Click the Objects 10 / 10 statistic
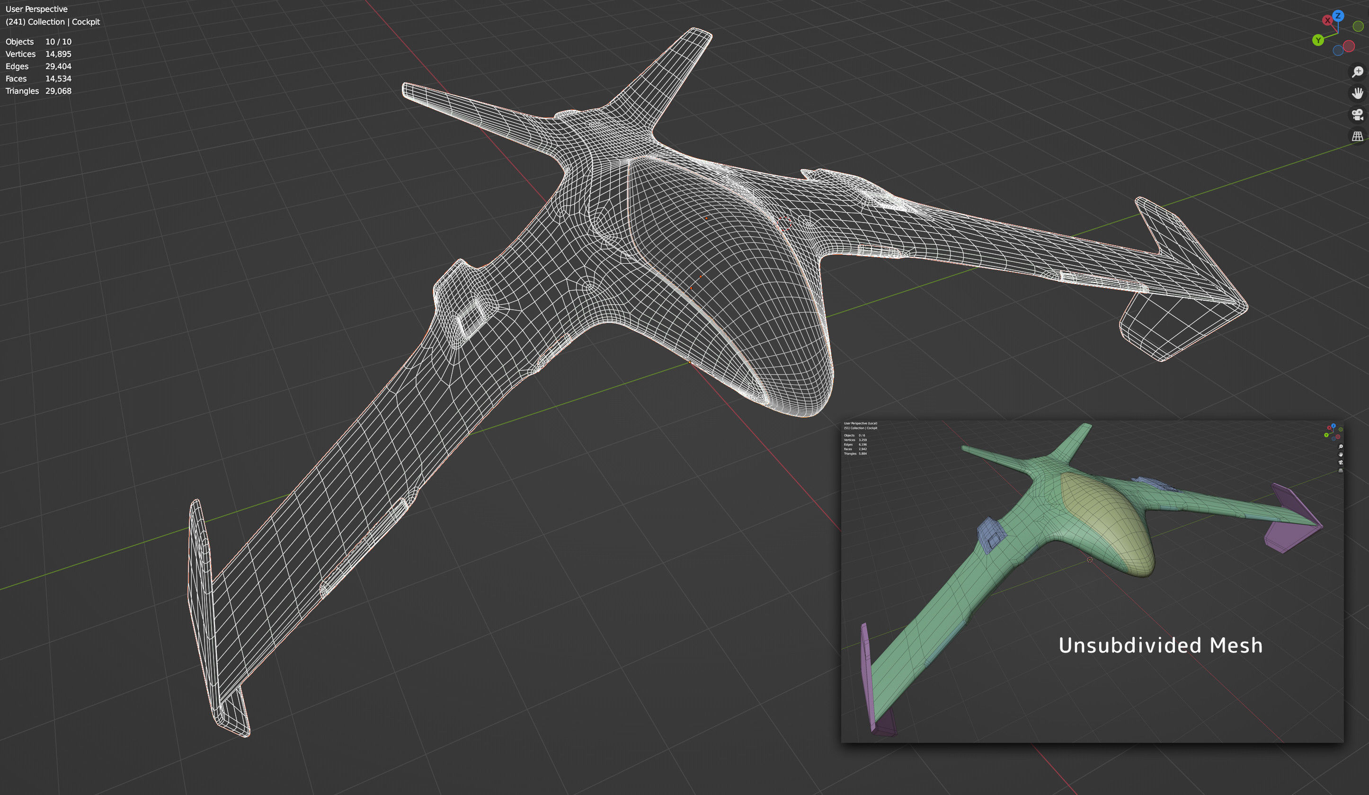This screenshot has width=1369, height=795. pyautogui.click(x=38, y=42)
